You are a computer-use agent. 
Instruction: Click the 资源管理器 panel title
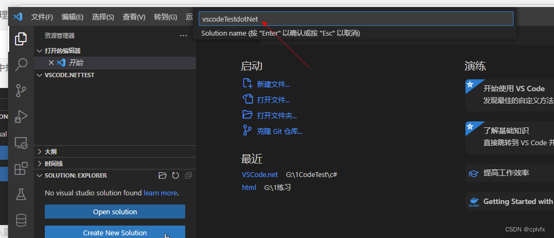(60, 36)
